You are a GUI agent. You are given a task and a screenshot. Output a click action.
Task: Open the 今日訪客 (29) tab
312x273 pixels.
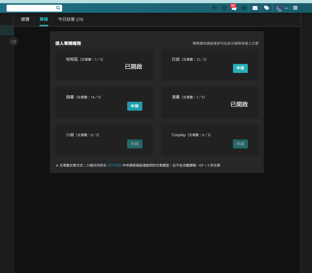tap(71, 19)
